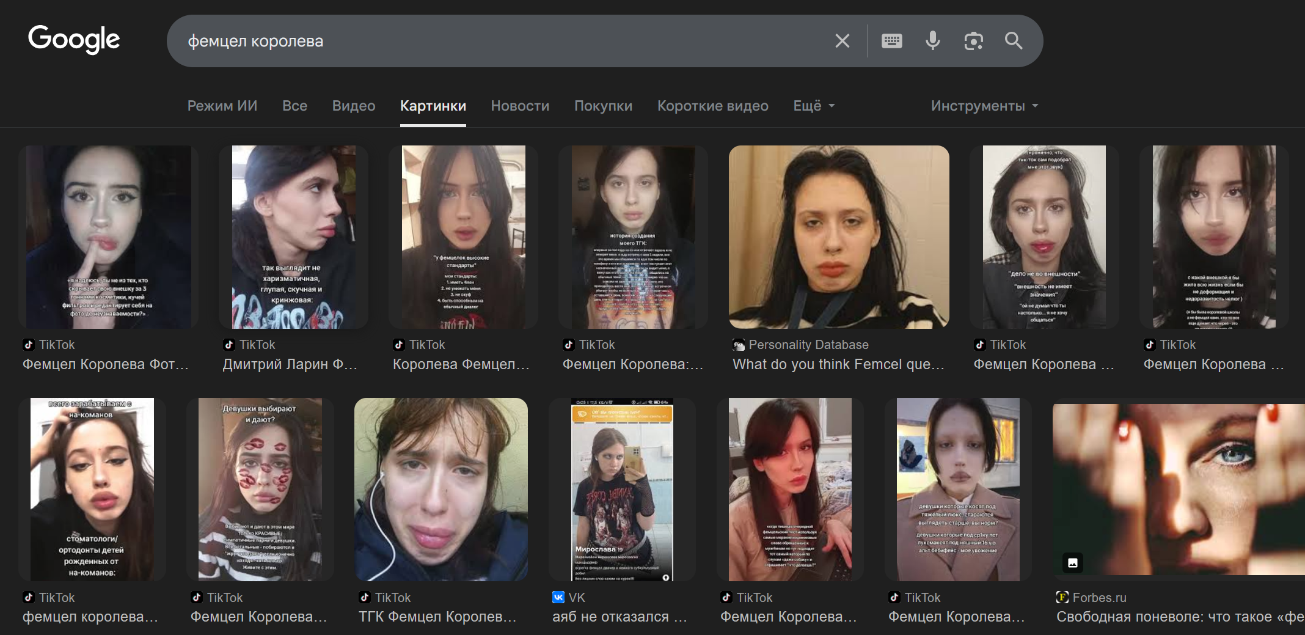This screenshot has height=635, width=1305.
Task: Click the Personality Database source icon
Action: pyautogui.click(x=738, y=345)
